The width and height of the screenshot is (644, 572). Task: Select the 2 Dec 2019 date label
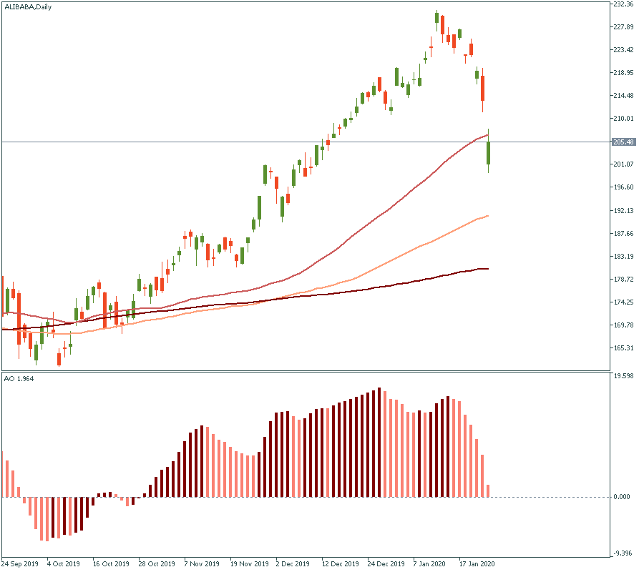(x=293, y=563)
